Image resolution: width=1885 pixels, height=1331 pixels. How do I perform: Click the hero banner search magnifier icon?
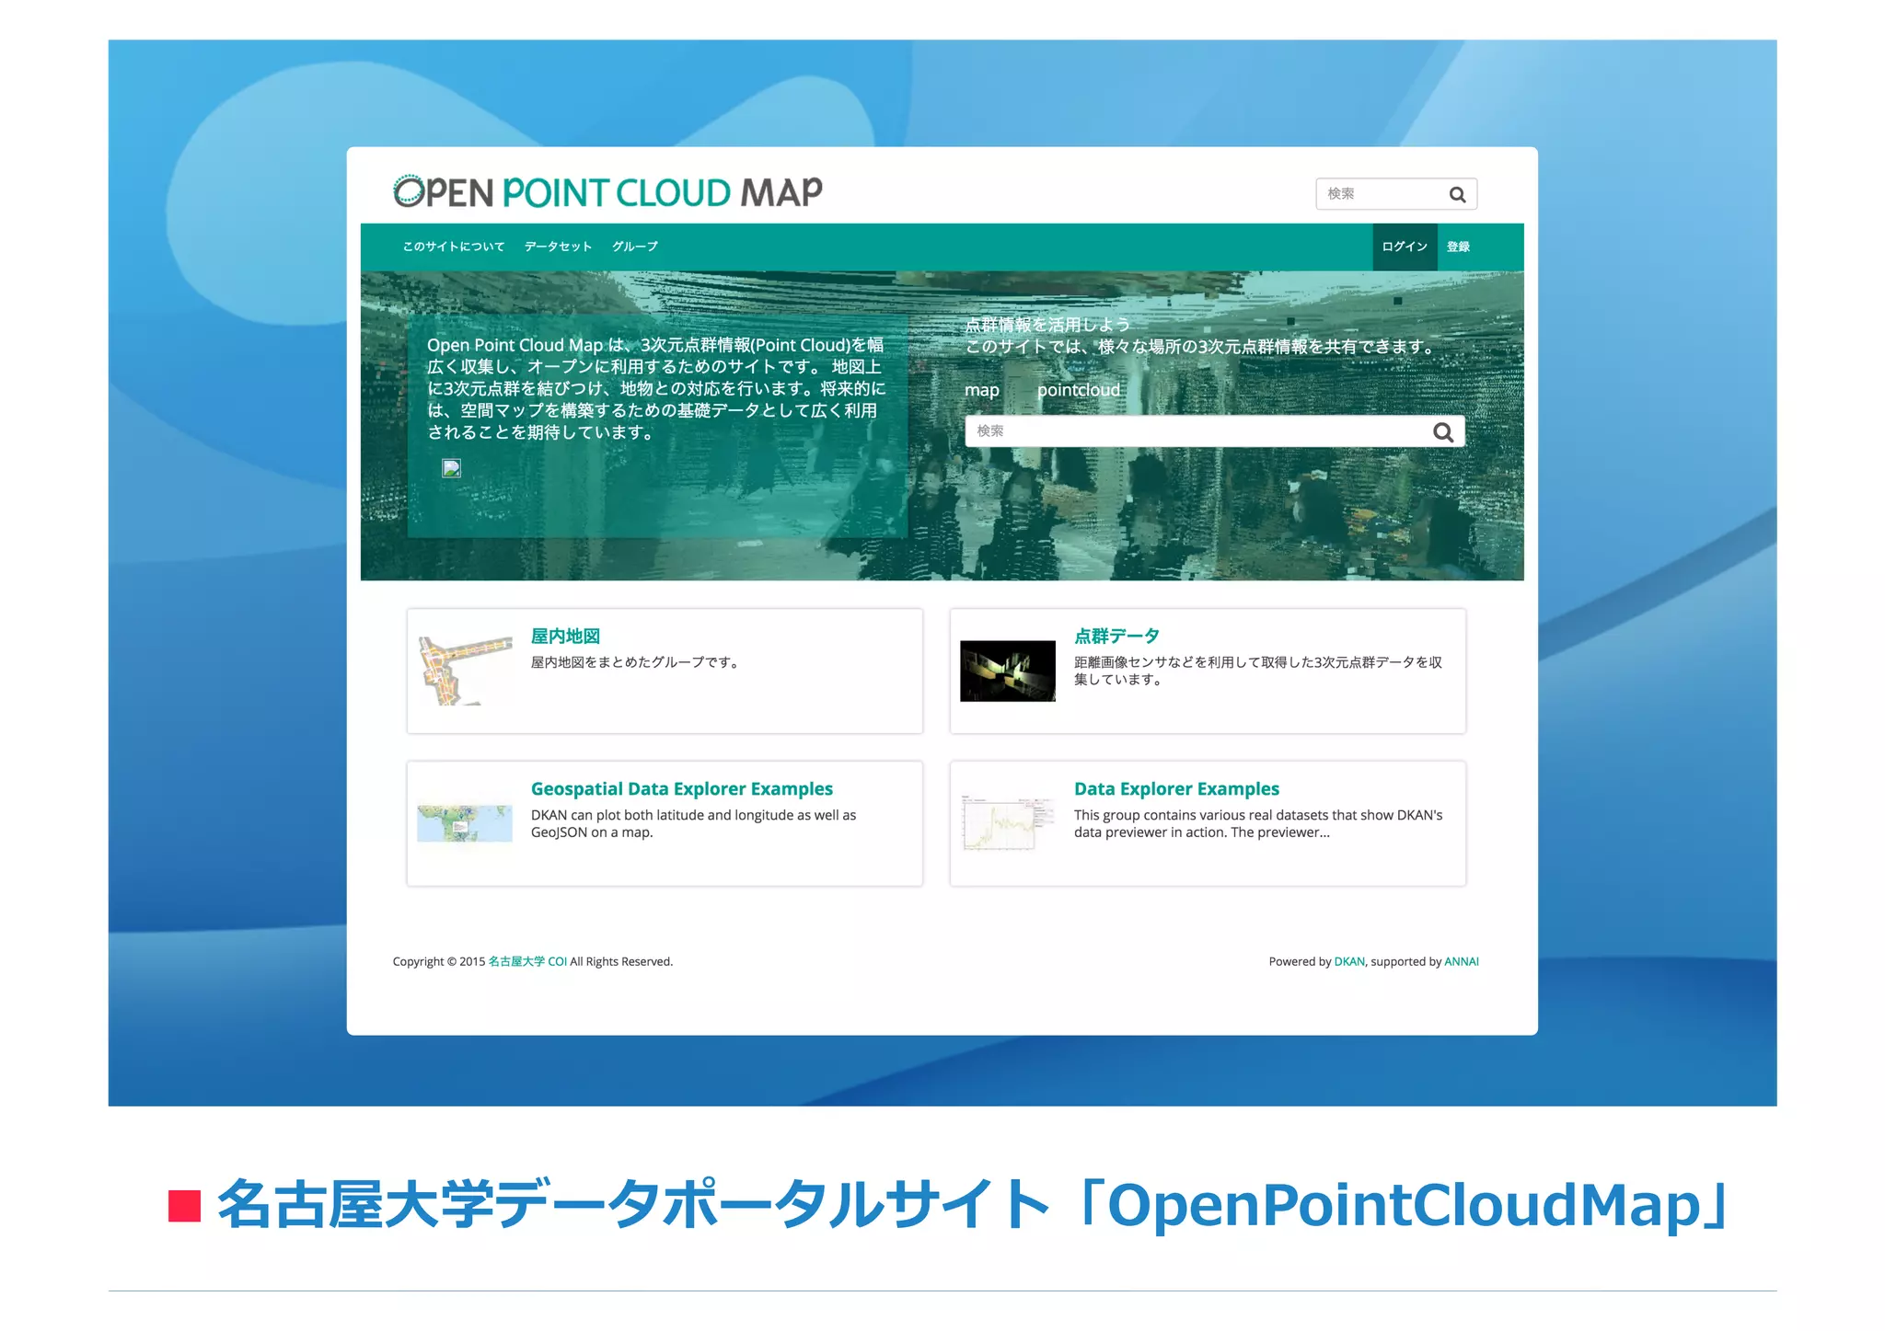coord(1442,432)
